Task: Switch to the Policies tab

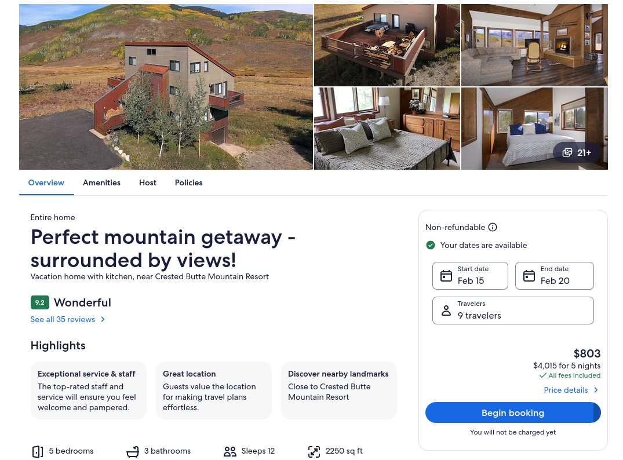Action: [x=188, y=182]
